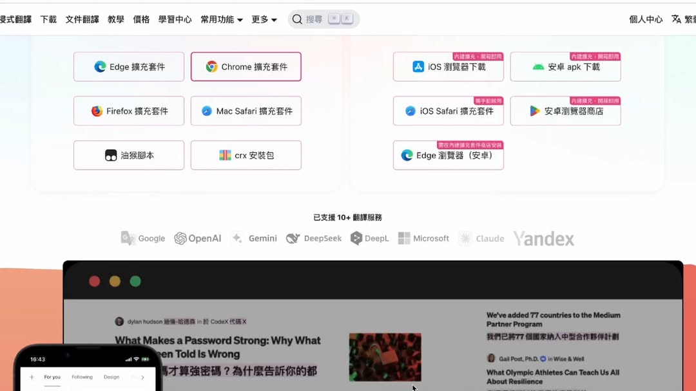The image size is (696, 391).
Task: Click the green Android apk icon
Action: click(538, 67)
